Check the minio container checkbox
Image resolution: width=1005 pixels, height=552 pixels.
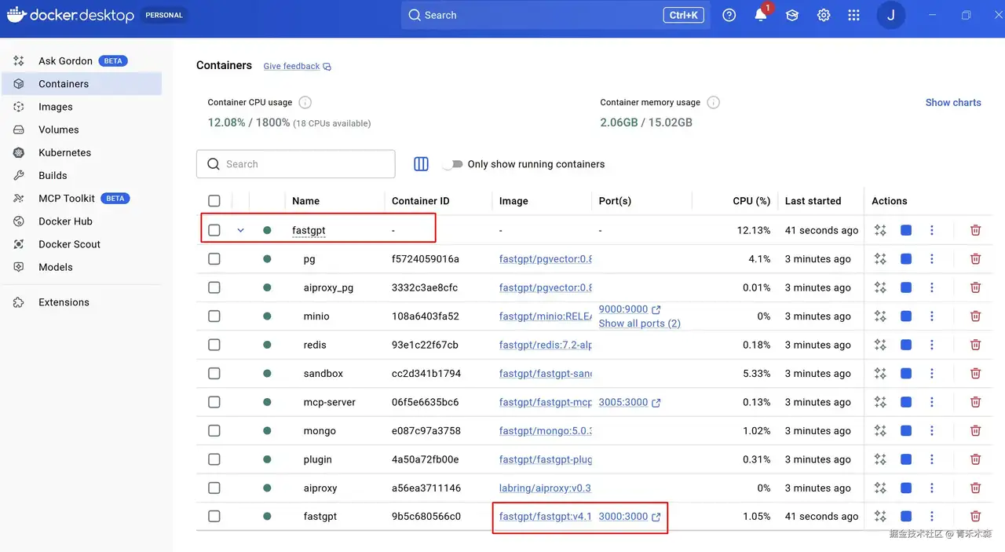coord(214,316)
